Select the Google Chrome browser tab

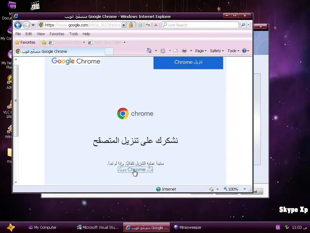tap(59, 51)
